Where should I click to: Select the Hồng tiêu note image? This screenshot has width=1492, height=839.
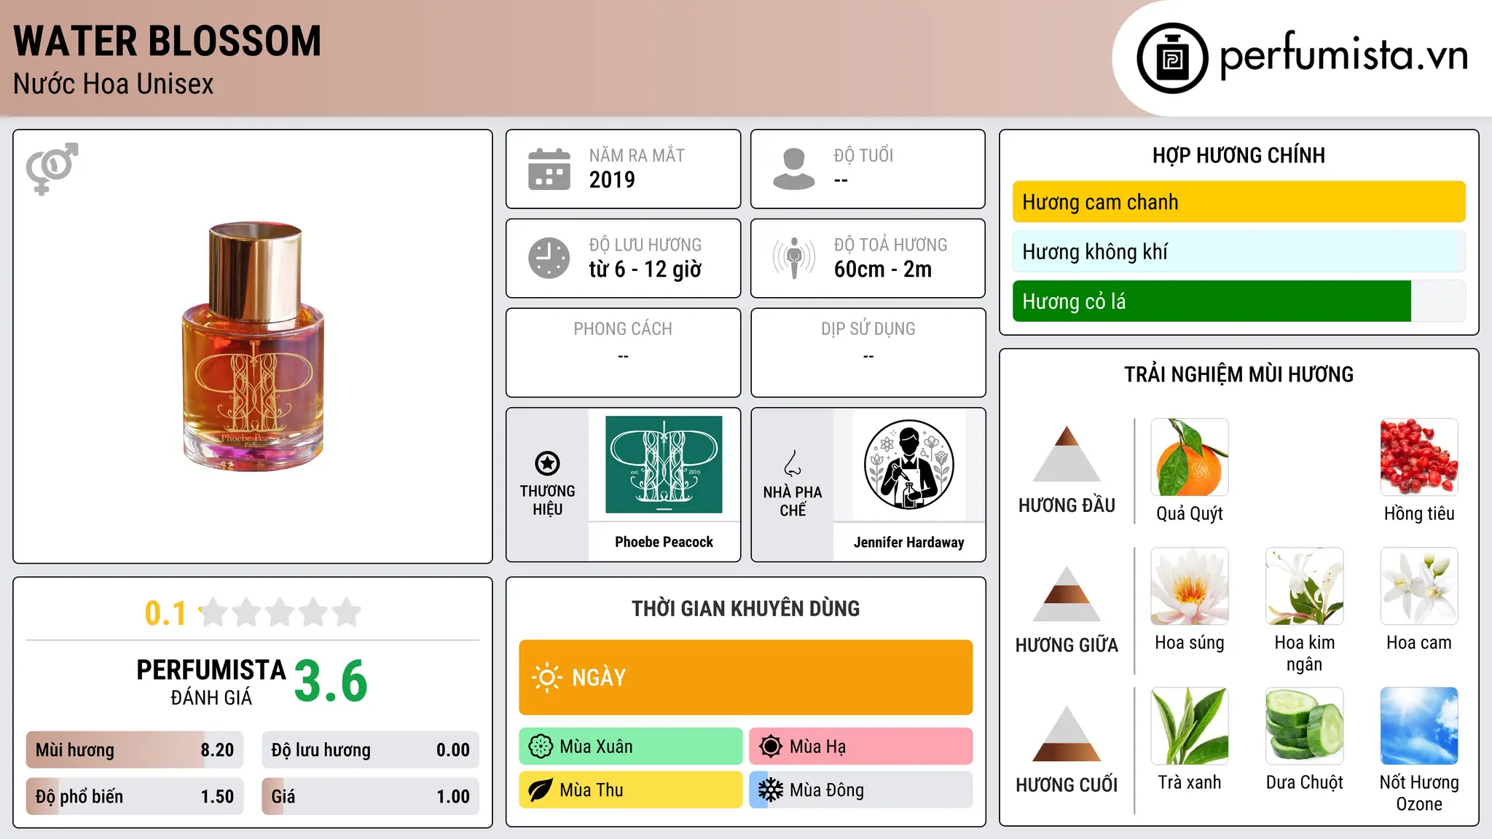[1419, 457]
